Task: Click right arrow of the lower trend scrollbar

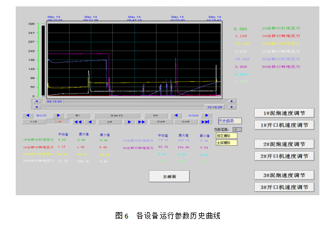Action: (x=232, y=107)
